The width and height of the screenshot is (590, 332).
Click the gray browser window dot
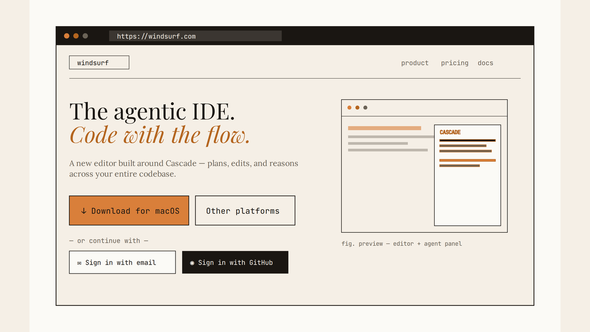click(85, 36)
